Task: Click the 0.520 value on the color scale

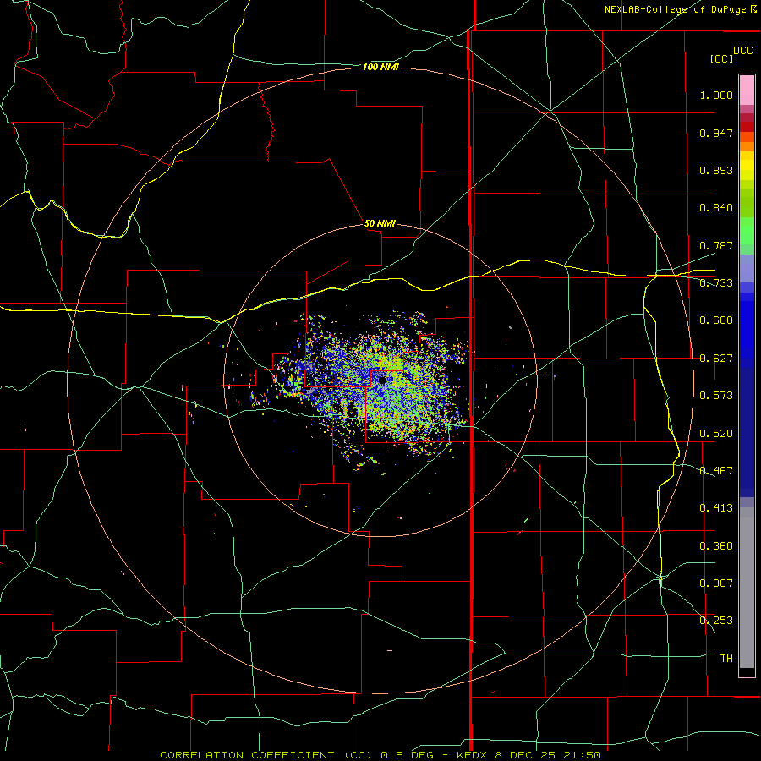Action: click(716, 433)
